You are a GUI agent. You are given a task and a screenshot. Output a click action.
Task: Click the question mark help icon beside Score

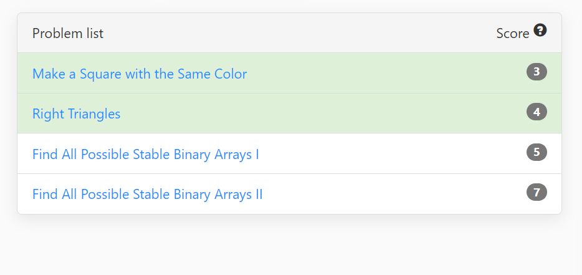tap(540, 30)
